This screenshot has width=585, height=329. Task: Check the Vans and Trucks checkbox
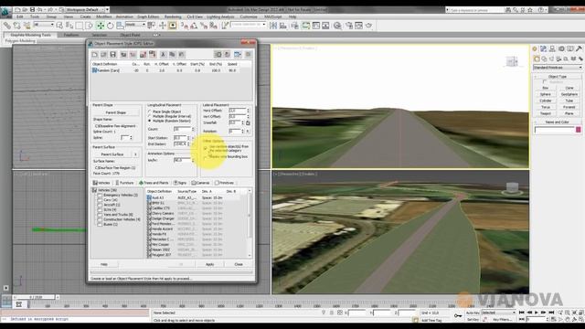pyautogui.click(x=100, y=215)
